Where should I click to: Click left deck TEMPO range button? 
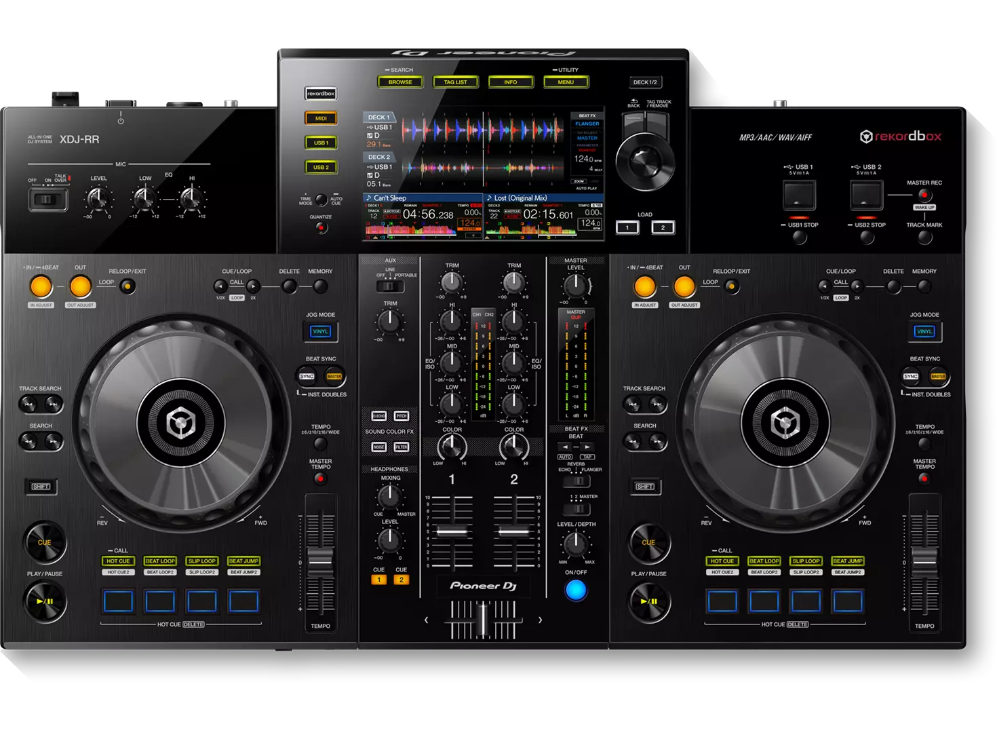320,445
